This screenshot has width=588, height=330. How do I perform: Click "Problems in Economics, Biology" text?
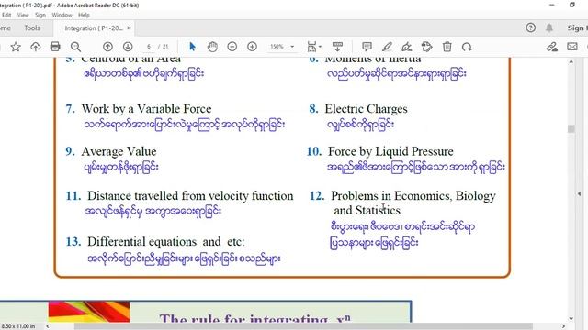coord(413,195)
